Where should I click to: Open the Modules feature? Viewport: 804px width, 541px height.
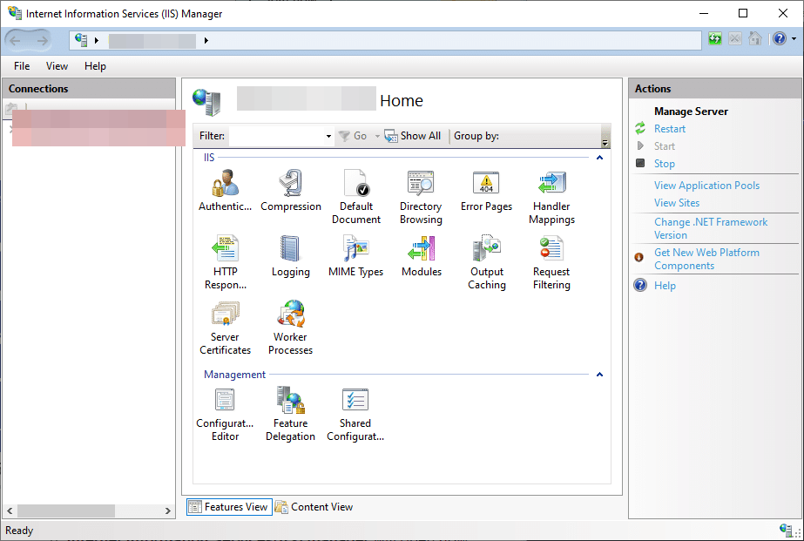coord(421,256)
